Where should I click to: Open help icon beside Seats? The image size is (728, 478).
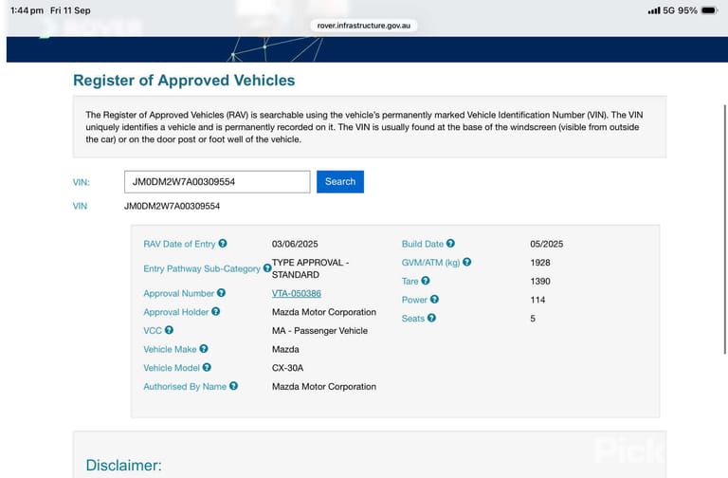pos(431,318)
